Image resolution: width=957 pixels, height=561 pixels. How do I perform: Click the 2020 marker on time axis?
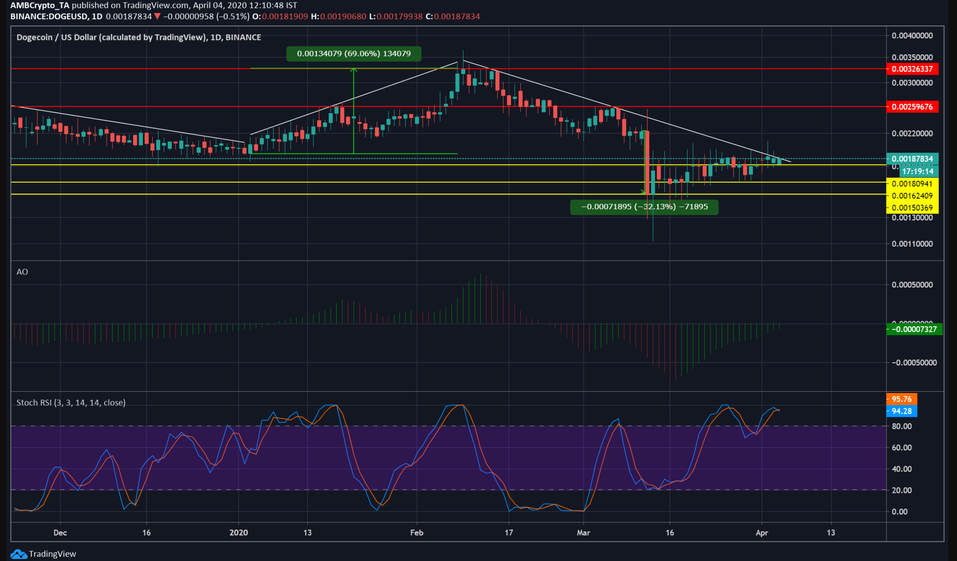click(x=239, y=533)
